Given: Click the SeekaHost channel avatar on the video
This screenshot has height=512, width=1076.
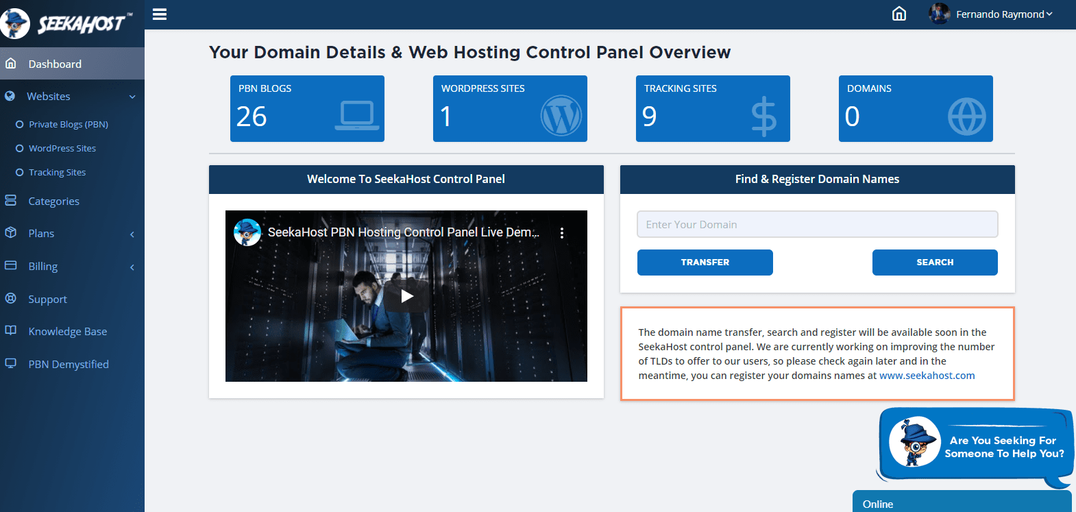Looking at the screenshot, I should pos(247,232).
